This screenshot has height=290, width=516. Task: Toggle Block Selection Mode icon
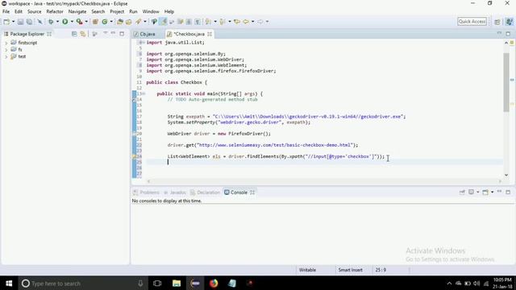[x=189, y=22]
